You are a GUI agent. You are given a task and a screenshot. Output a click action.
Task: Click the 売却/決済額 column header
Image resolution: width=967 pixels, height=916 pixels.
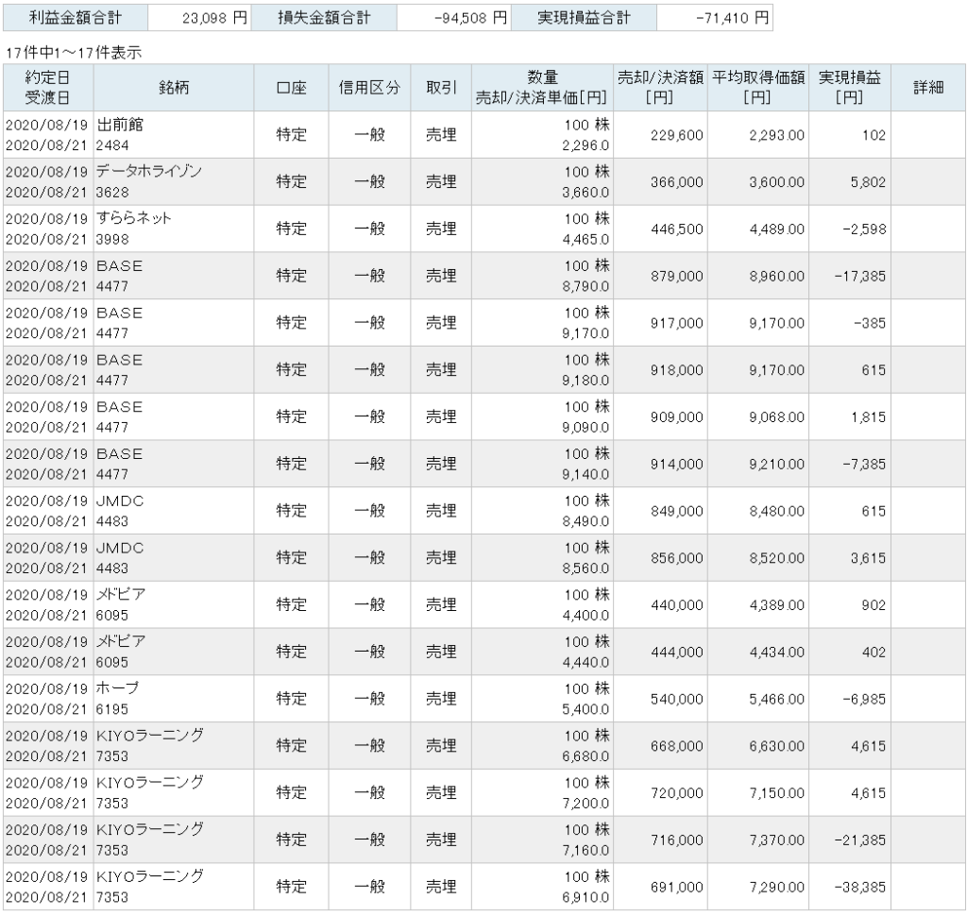pyautogui.click(x=660, y=88)
